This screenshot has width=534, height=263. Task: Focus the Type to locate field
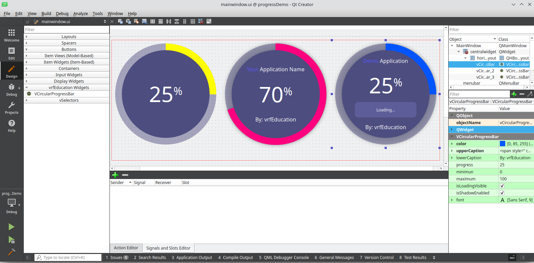click(x=68, y=258)
